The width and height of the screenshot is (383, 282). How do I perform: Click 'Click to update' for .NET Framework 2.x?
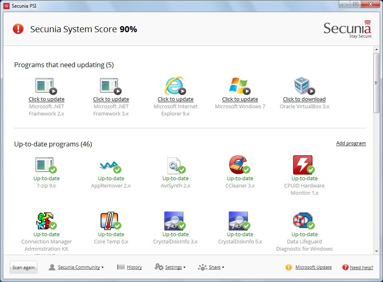(46, 99)
